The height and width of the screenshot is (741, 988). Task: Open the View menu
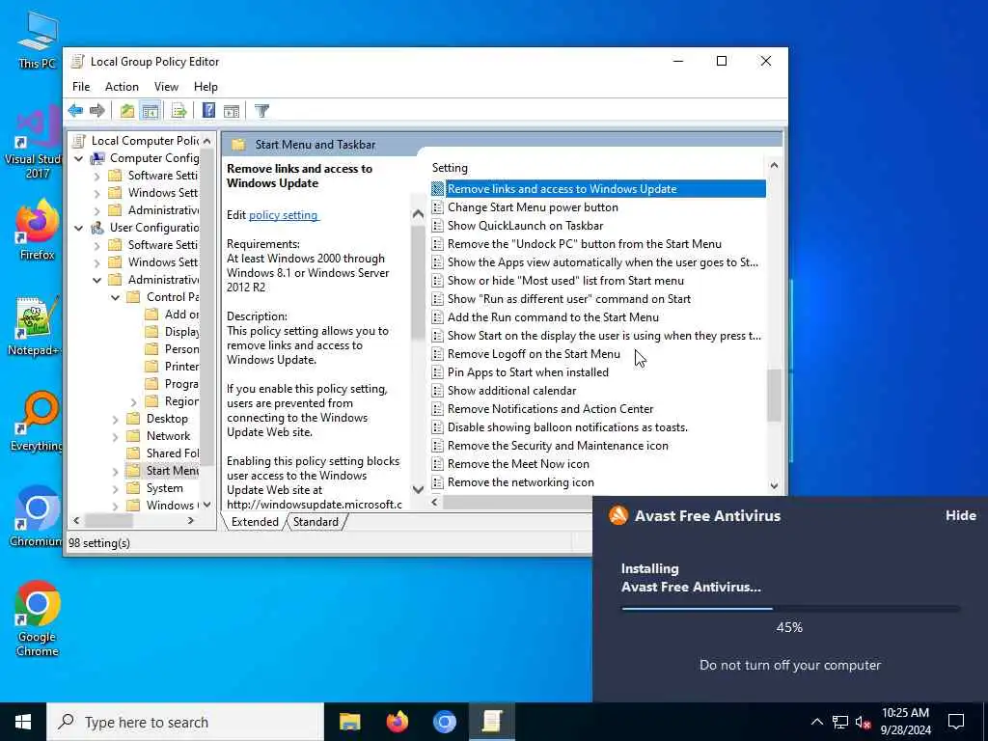[166, 86]
